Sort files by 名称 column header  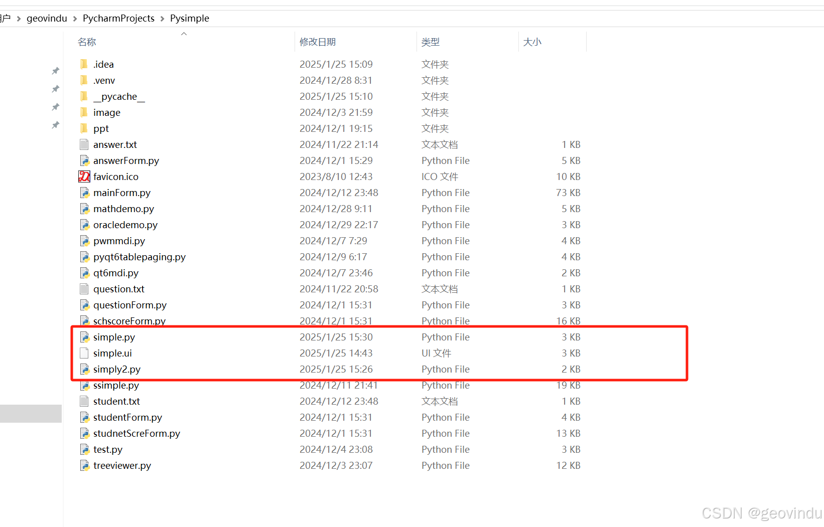pos(87,42)
